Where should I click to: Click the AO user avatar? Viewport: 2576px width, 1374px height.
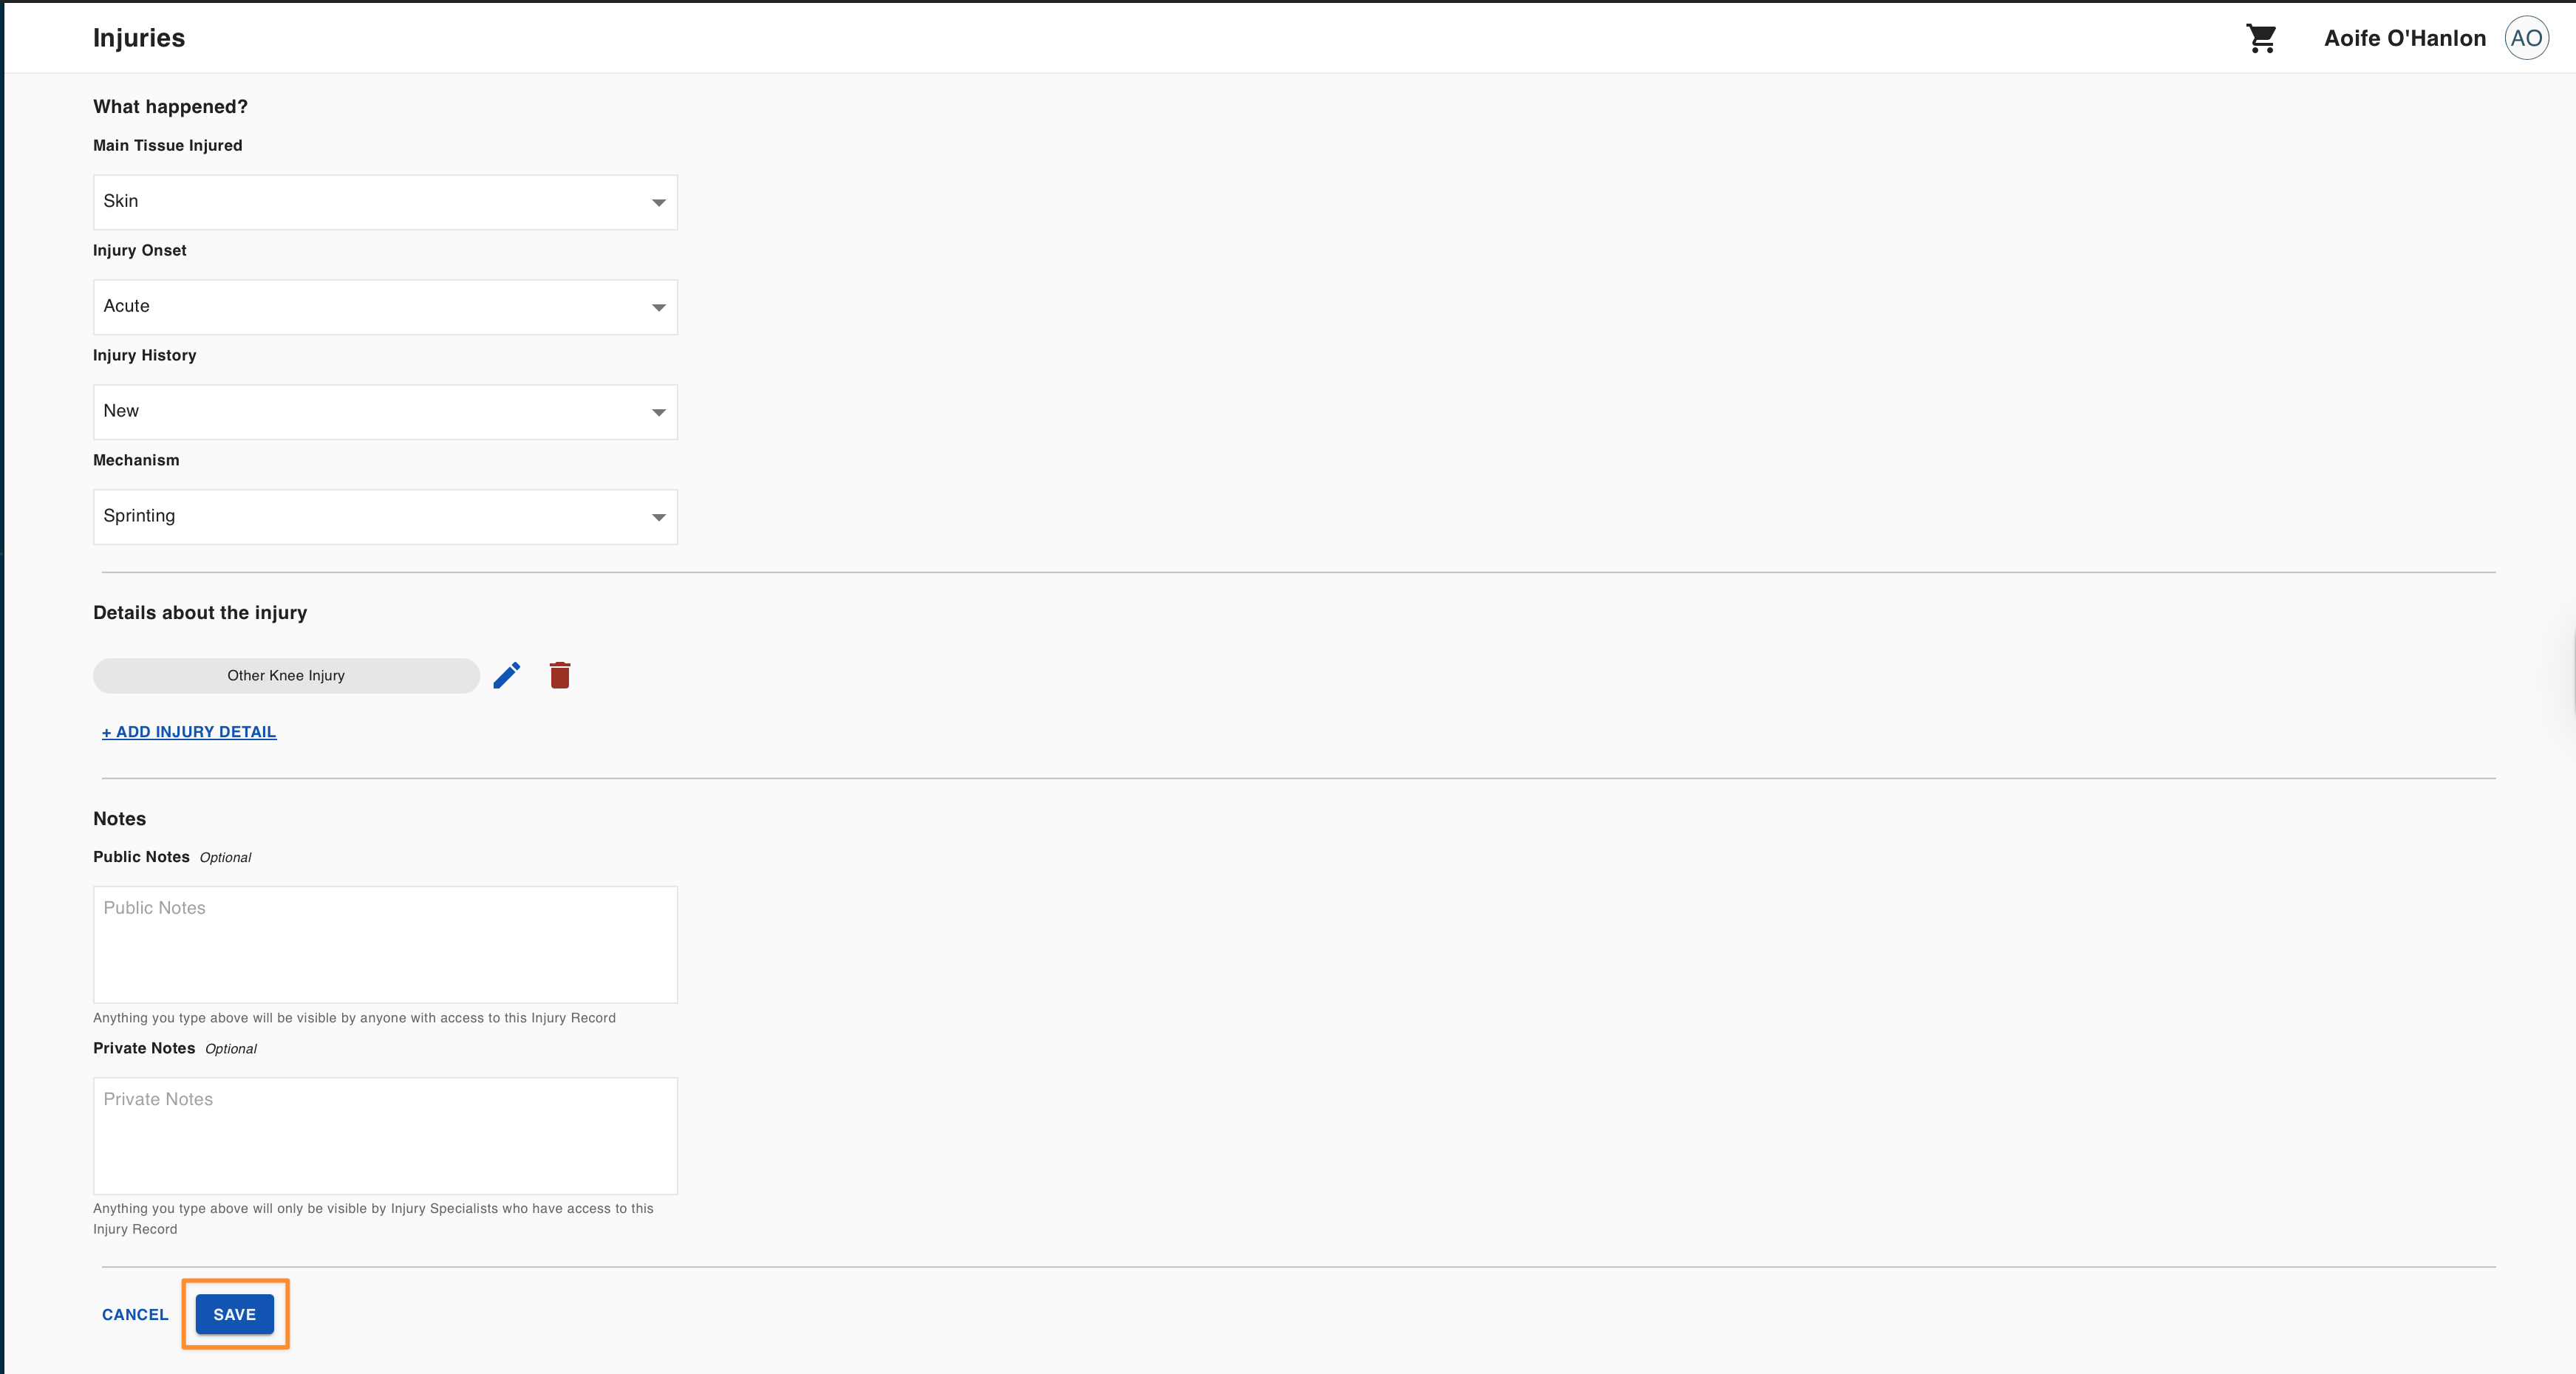point(2526,38)
